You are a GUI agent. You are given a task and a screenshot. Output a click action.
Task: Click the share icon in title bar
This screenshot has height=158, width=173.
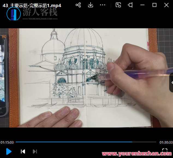pos(78,5)
